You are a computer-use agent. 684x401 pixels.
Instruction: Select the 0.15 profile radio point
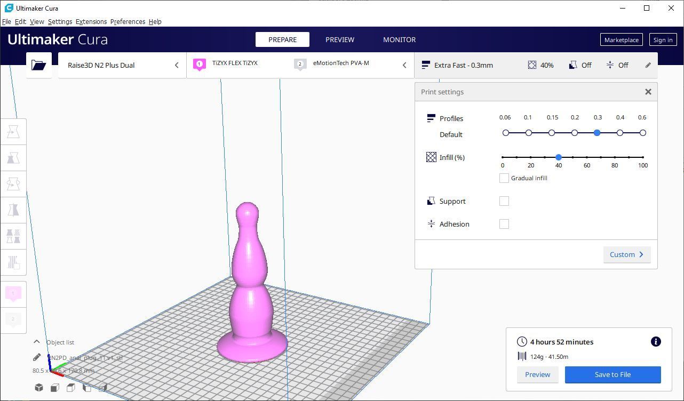552,133
